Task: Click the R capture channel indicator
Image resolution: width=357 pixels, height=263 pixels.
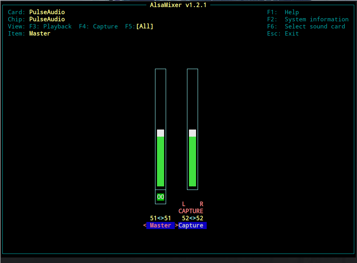Action: pos(202,204)
